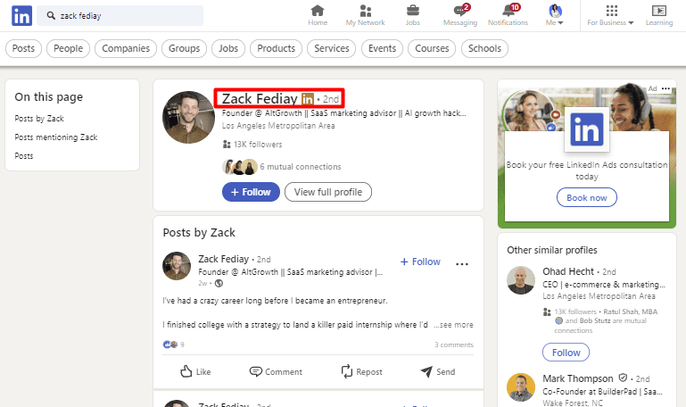Open Mark Thompson's profile name
This screenshot has width=686, height=407.
click(578, 378)
